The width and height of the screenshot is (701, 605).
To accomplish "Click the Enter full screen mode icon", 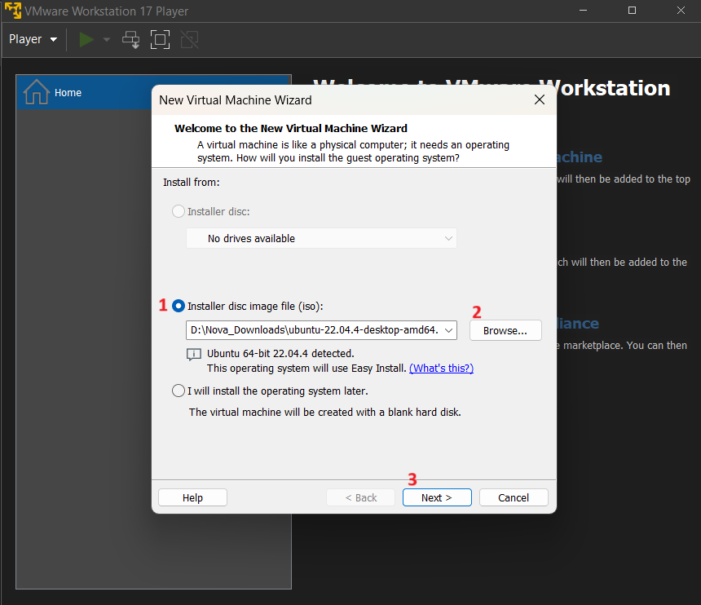I will [160, 39].
